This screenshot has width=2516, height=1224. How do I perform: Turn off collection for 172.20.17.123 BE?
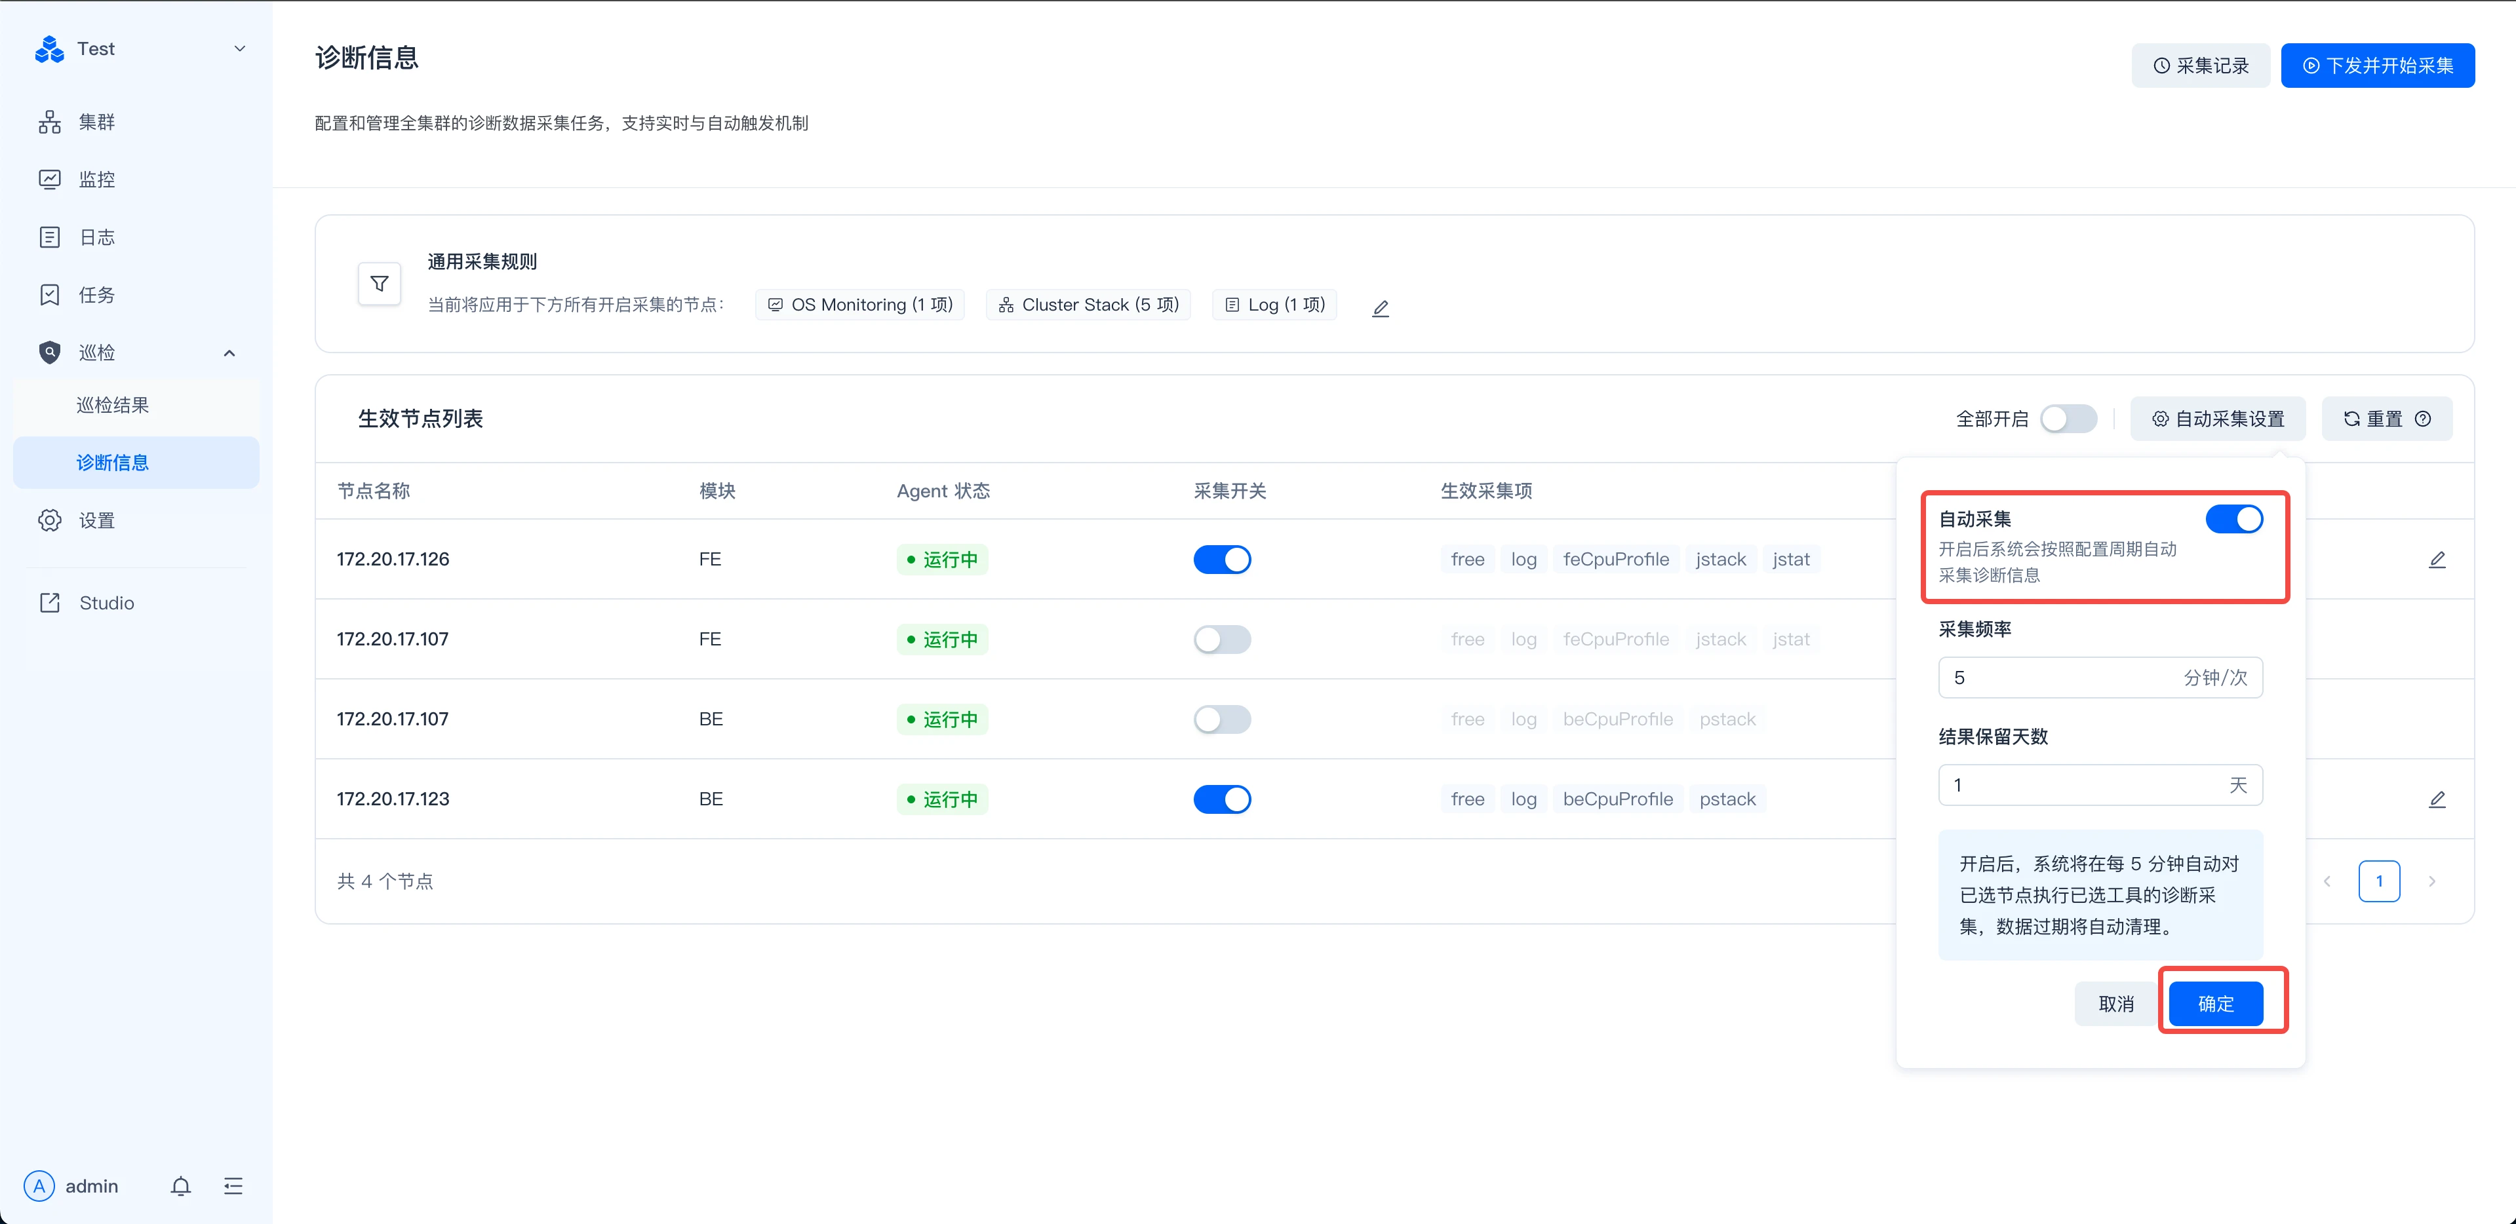click(x=1222, y=799)
